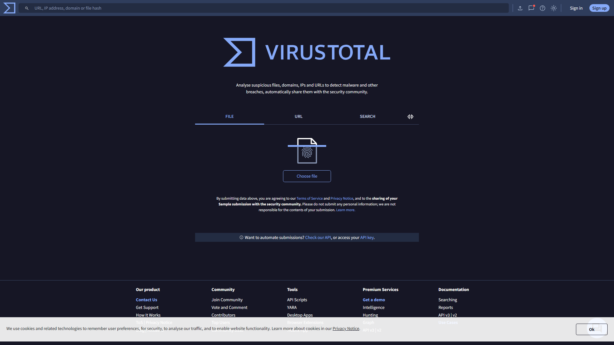The image size is (614, 345).
Task: Toggle the light/dark theme sun icon
Action: [x=554, y=8]
